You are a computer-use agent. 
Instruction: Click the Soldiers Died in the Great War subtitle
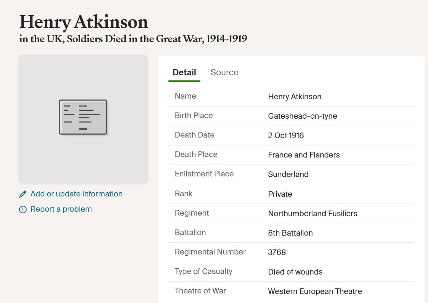point(133,39)
